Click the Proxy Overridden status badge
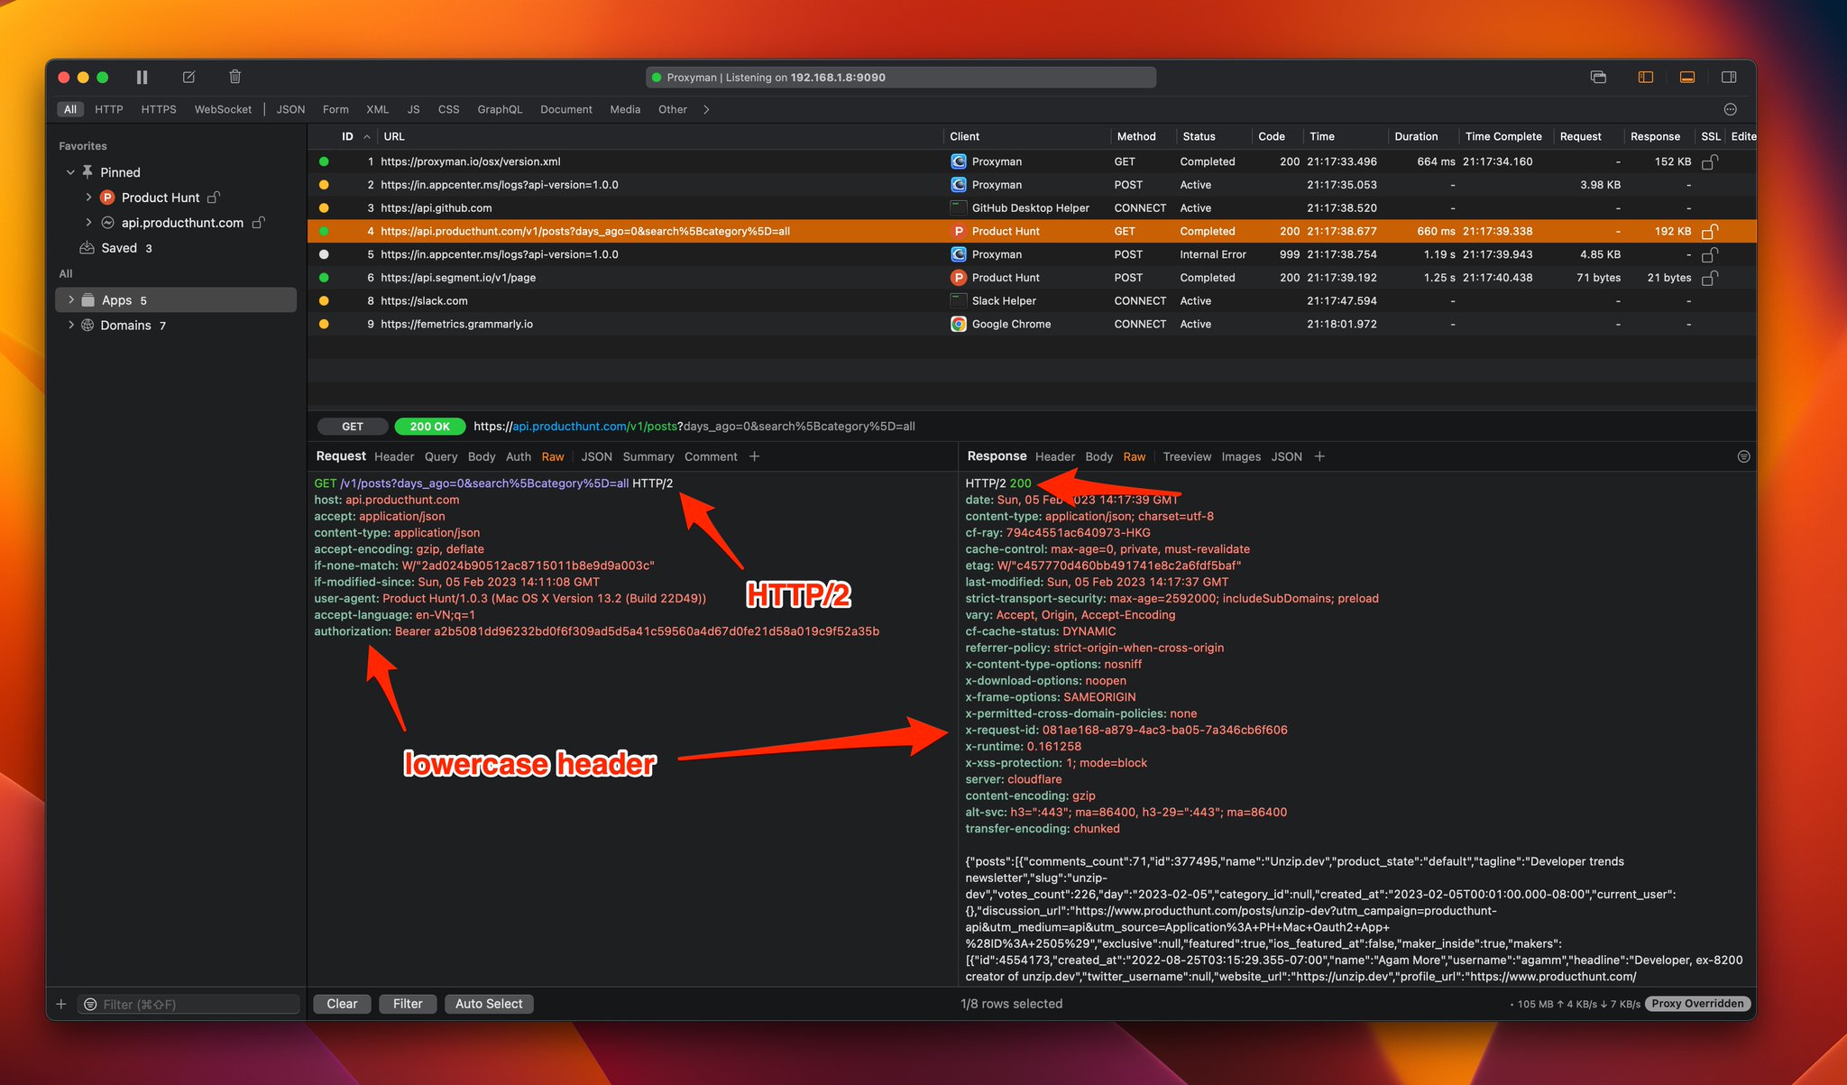Viewport: 1847px width, 1085px height. click(x=1697, y=1004)
